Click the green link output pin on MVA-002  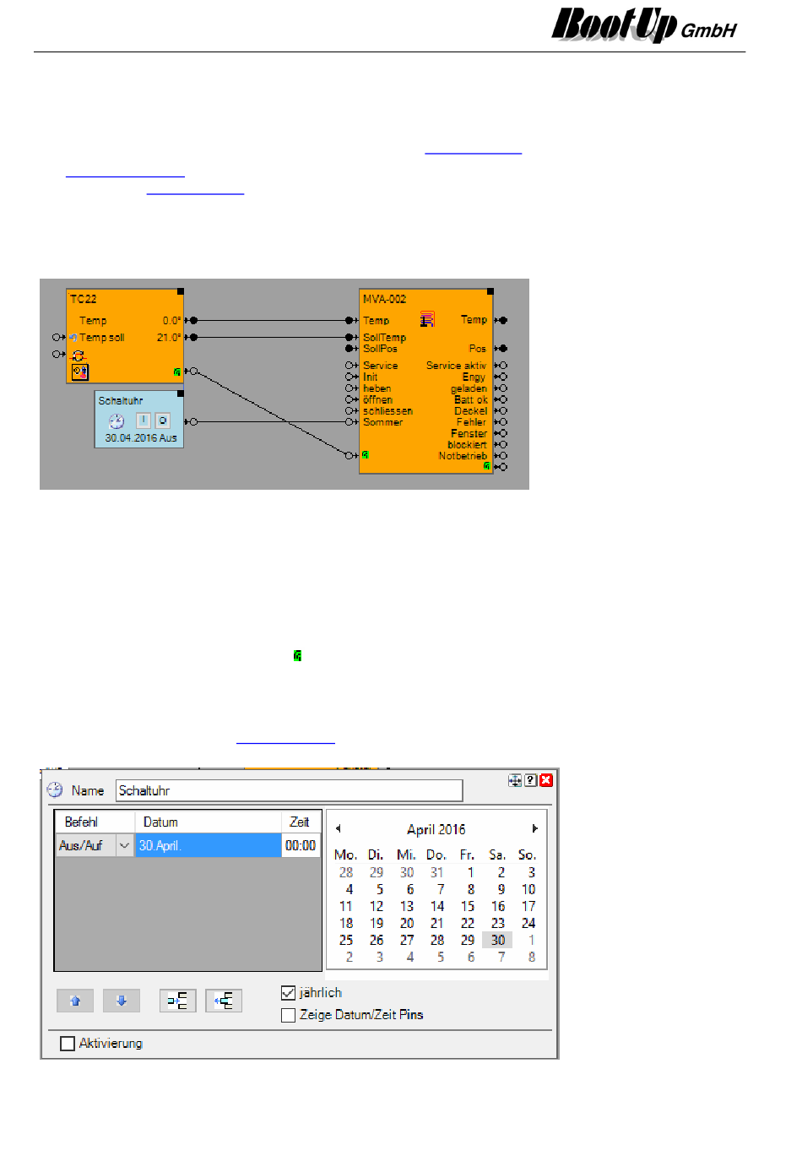tap(486, 465)
